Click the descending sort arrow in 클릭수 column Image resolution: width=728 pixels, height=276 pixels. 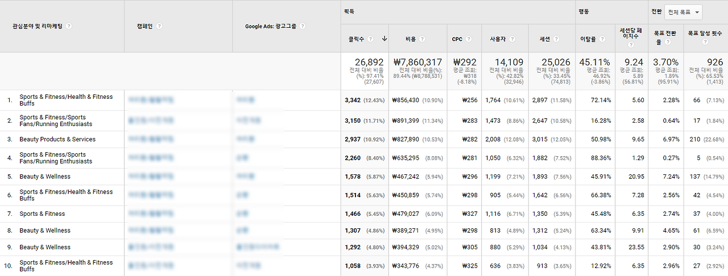(384, 39)
